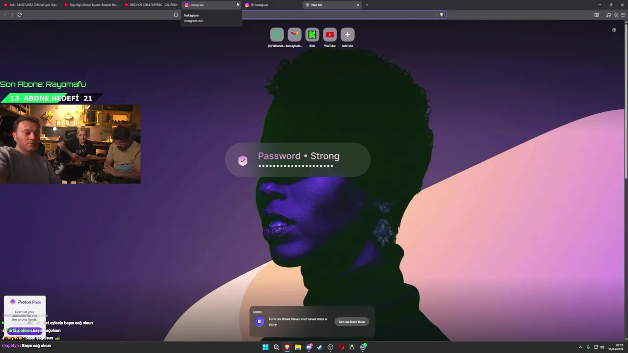Bookmark this page with bookmark icon

176,15
